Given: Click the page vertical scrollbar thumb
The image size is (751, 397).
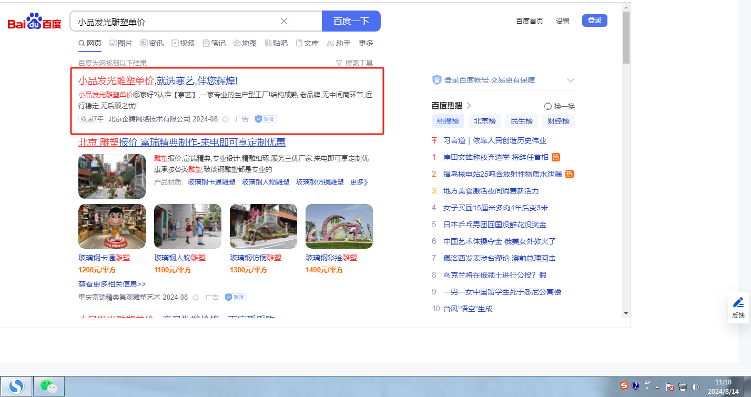Looking at the screenshot, I should point(626,37).
